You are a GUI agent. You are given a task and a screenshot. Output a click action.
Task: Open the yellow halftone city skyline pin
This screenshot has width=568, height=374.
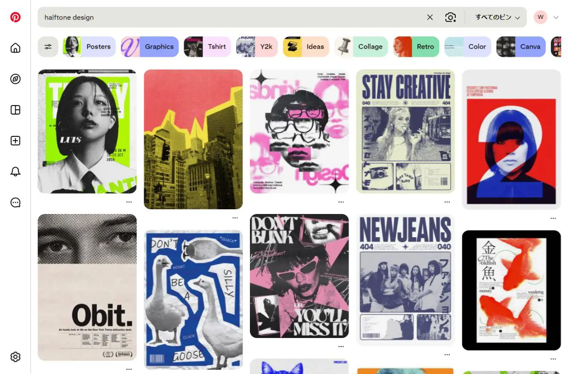point(193,139)
